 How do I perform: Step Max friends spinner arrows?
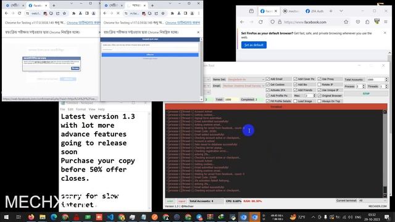tap(314, 96)
